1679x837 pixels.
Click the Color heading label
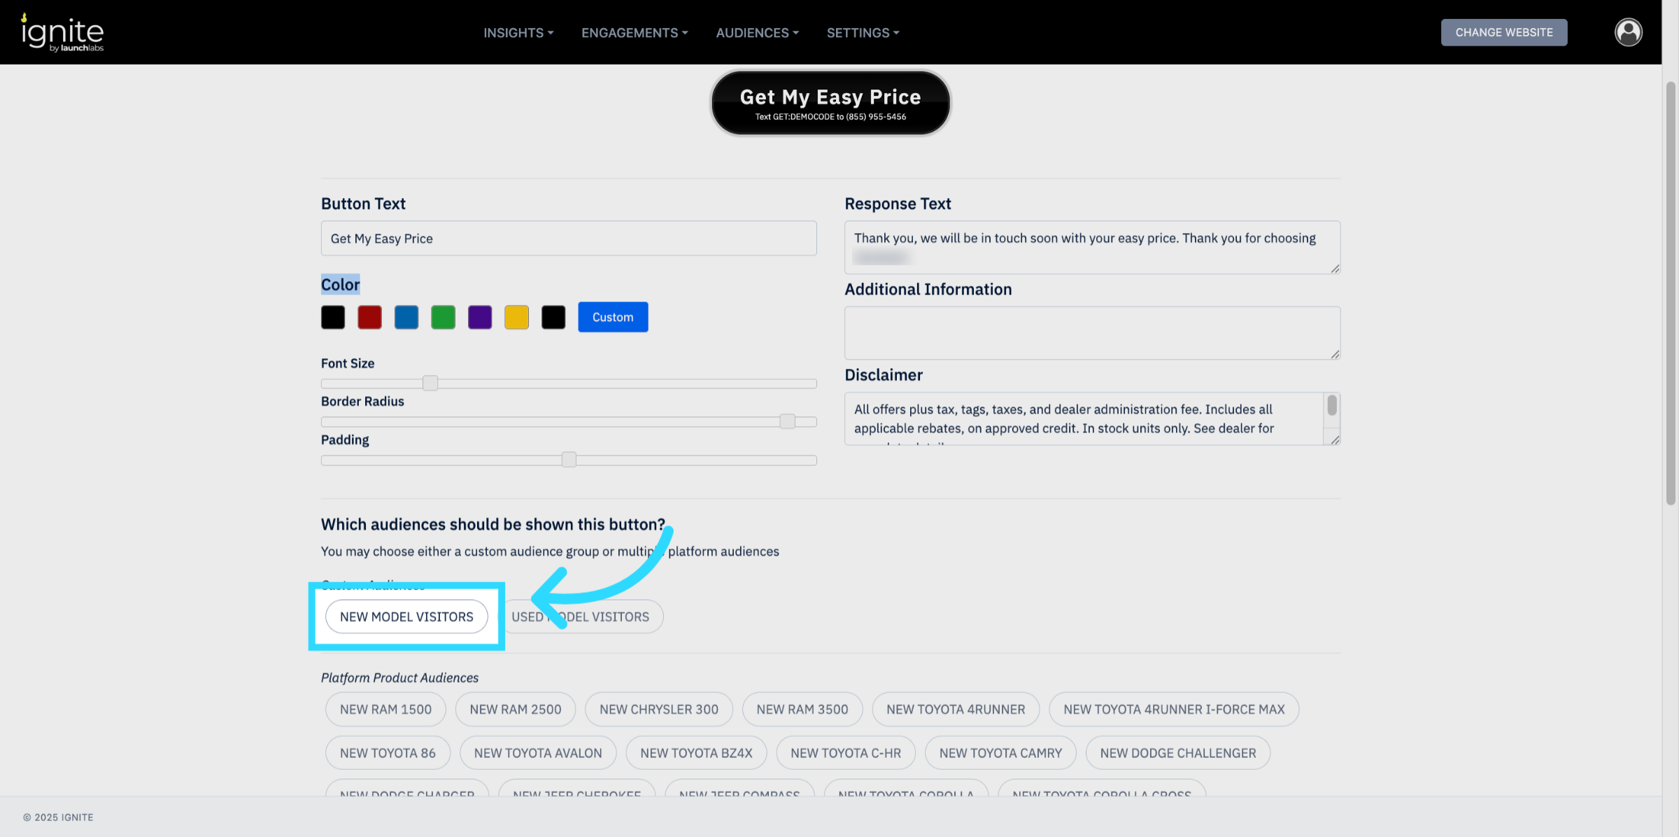(340, 285)
